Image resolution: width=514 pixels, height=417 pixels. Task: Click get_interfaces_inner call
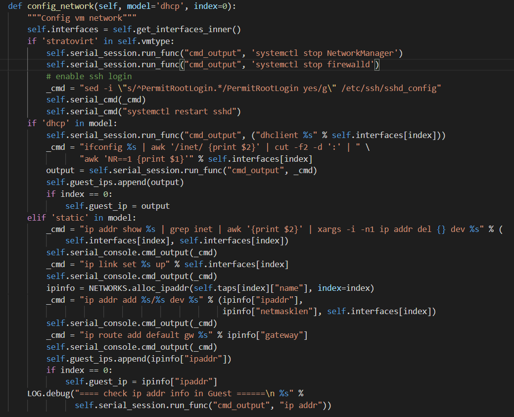tap(188, 30)
